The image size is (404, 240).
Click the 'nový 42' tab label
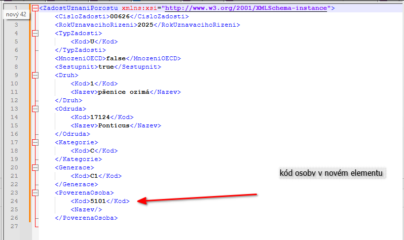click(16, 15)
